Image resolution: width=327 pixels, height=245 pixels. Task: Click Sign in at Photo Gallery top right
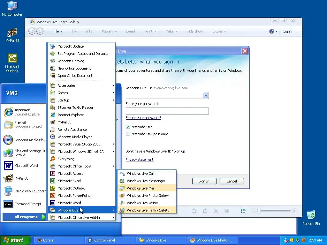(x=288, y=31)
